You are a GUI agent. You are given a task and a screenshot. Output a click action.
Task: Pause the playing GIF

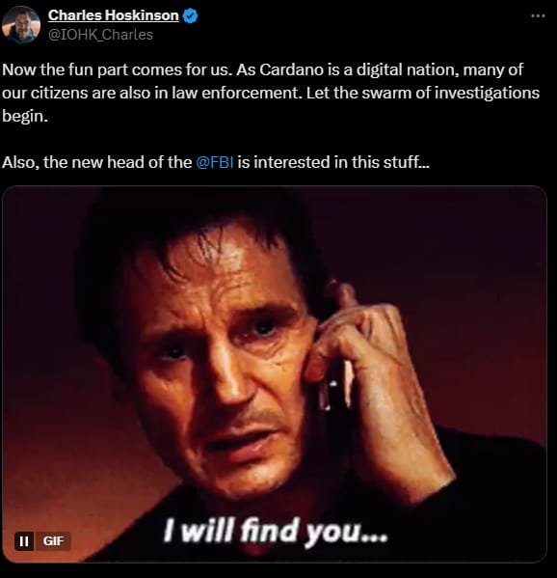24,541
